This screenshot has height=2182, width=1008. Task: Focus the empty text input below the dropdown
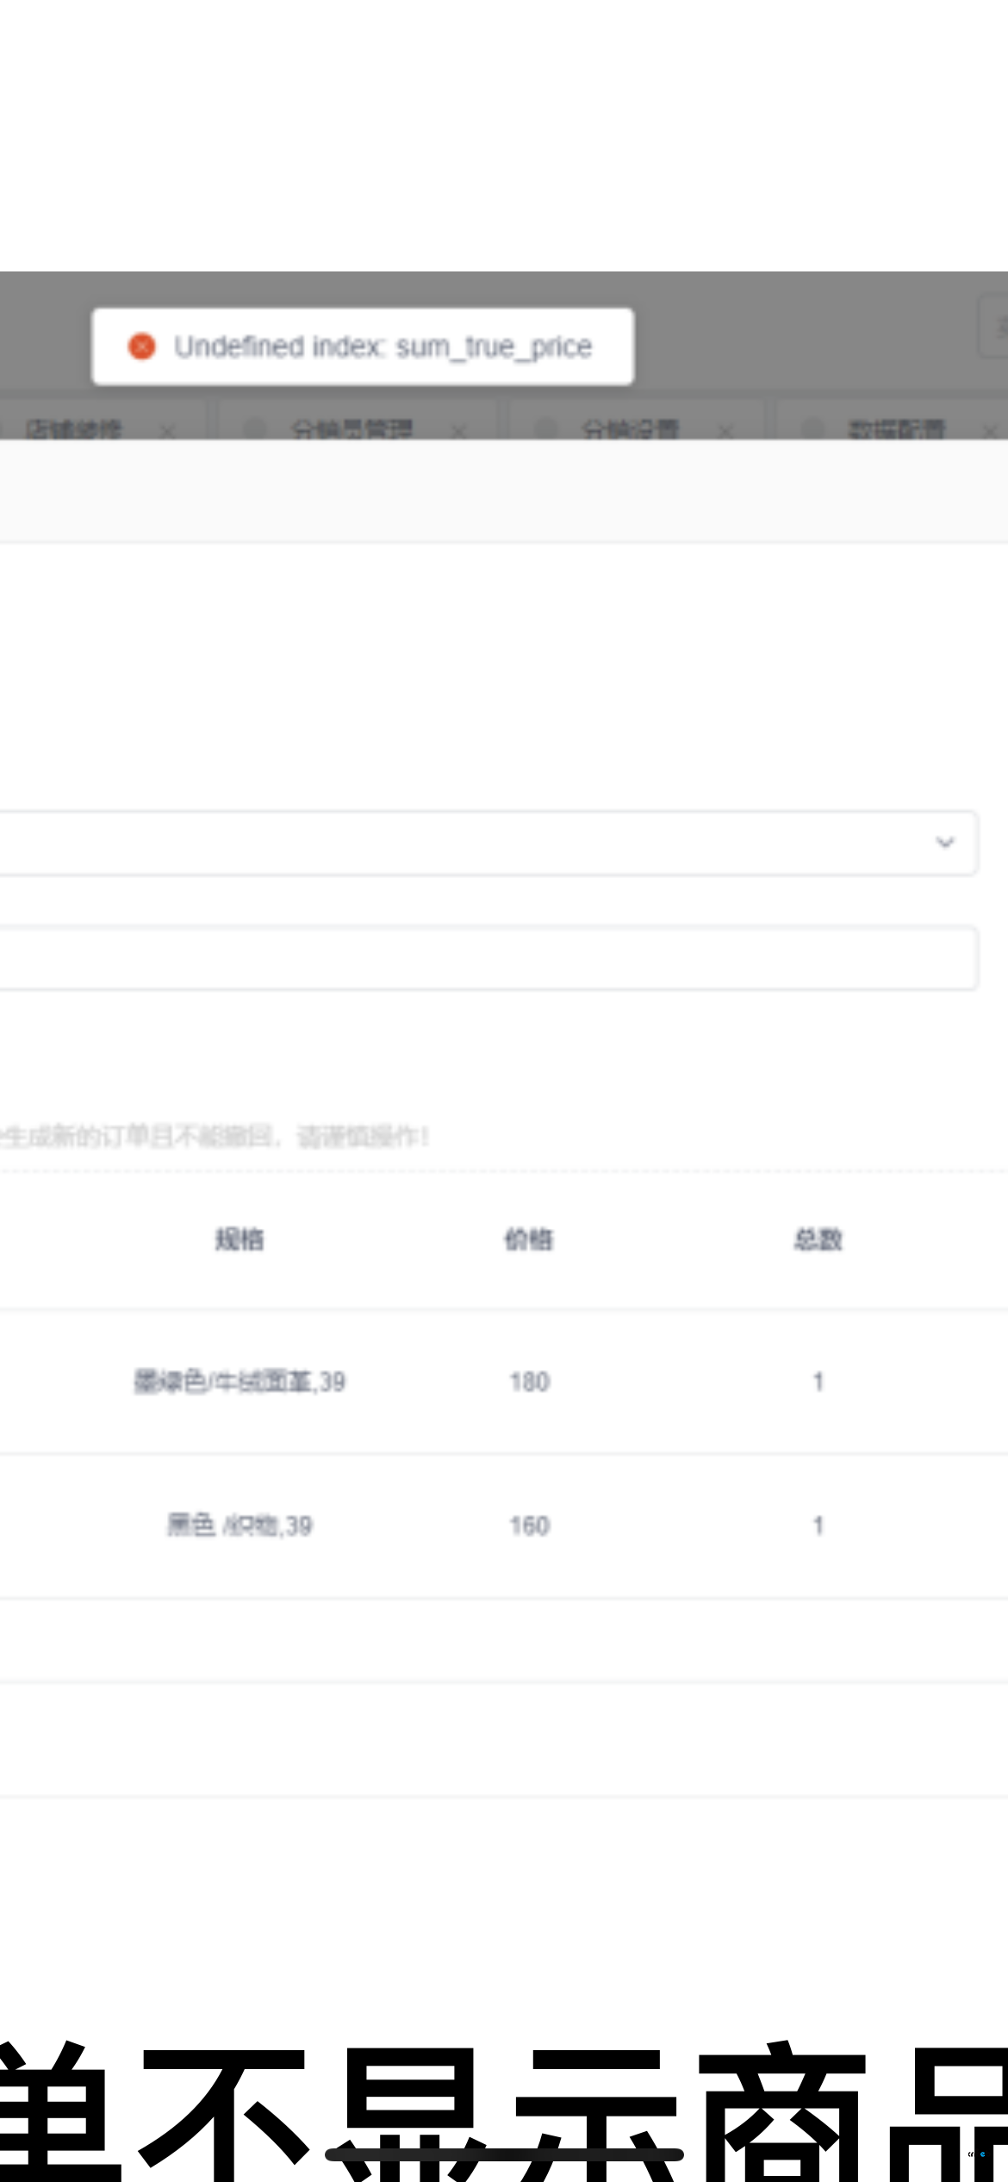[488, 957]
